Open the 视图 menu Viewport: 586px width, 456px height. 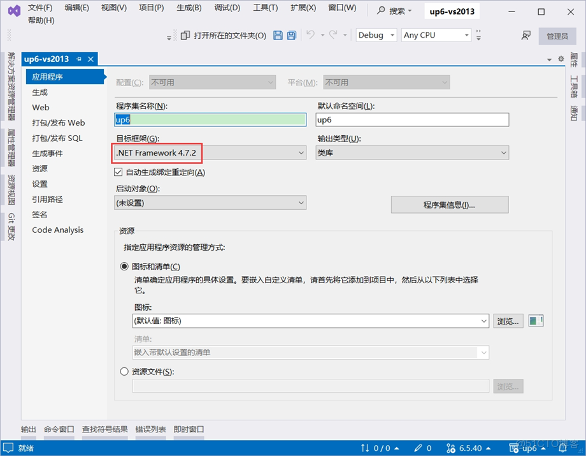(x=113, y=8)
